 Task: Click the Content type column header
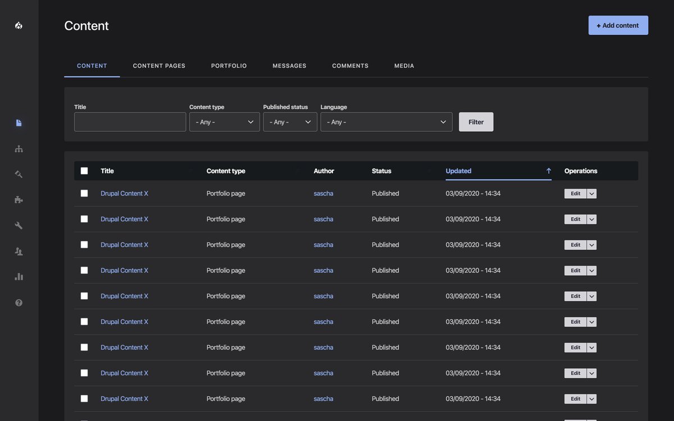[x=226, y=171]
